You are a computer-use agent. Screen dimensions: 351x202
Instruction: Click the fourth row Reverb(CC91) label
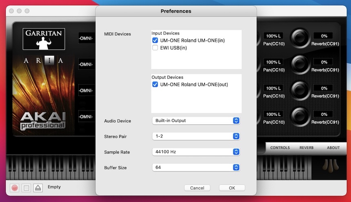[325, 122]
